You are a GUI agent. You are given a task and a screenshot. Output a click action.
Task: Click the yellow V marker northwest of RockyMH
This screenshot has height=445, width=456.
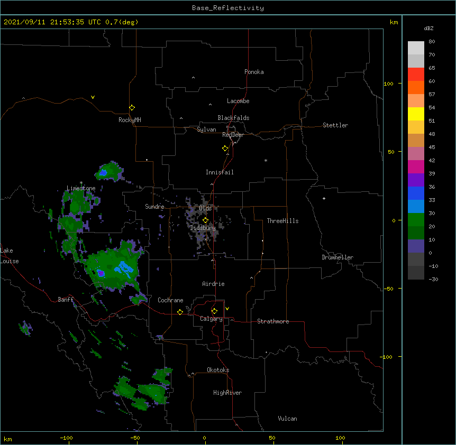(93, 97)
